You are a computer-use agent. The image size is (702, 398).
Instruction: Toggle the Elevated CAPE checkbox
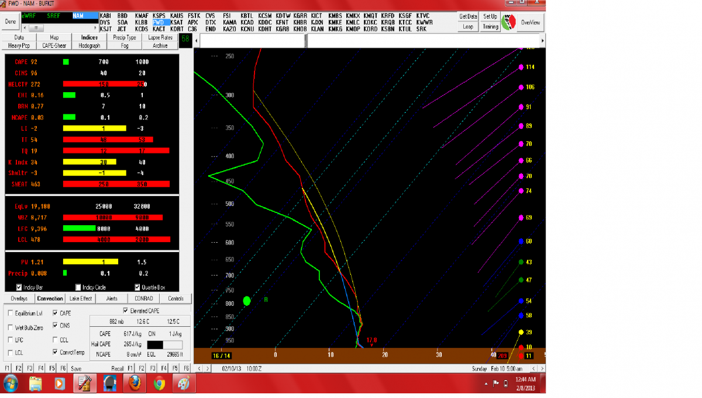(x=125, y=310)
